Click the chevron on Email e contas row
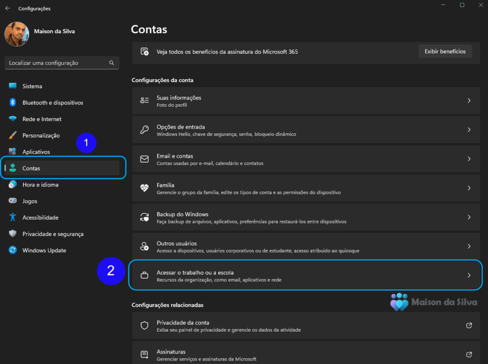The image size is (488, 364). (469, 159)
